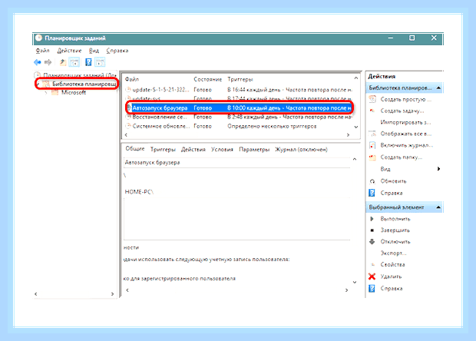Image resolution: width=476 pixels, height=341 pixels.
Task: Click details pane scroll down arrow
Action: (355, 283)
